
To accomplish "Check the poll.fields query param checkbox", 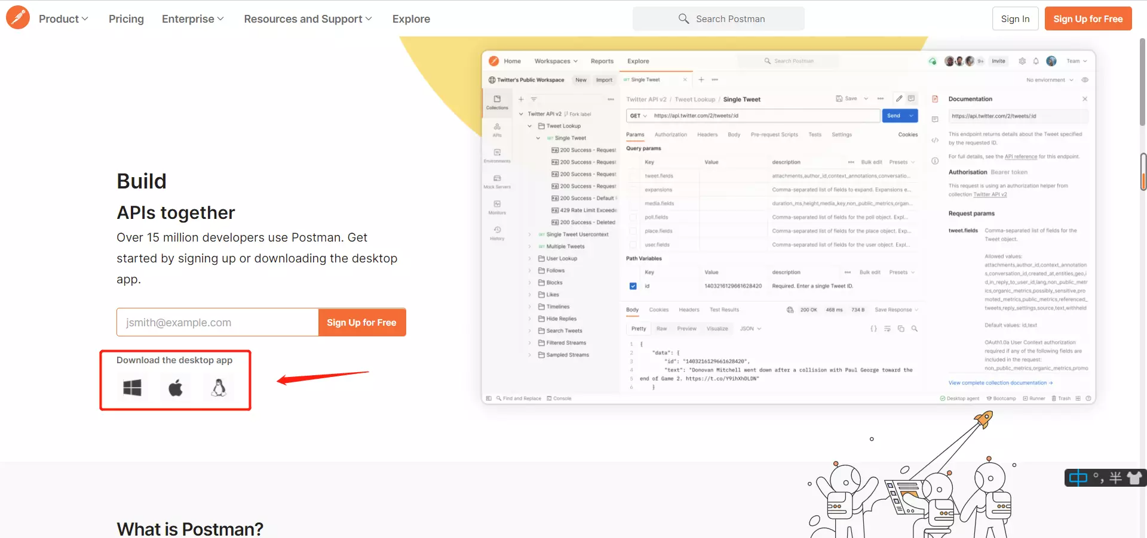I will tap(633, 217).
